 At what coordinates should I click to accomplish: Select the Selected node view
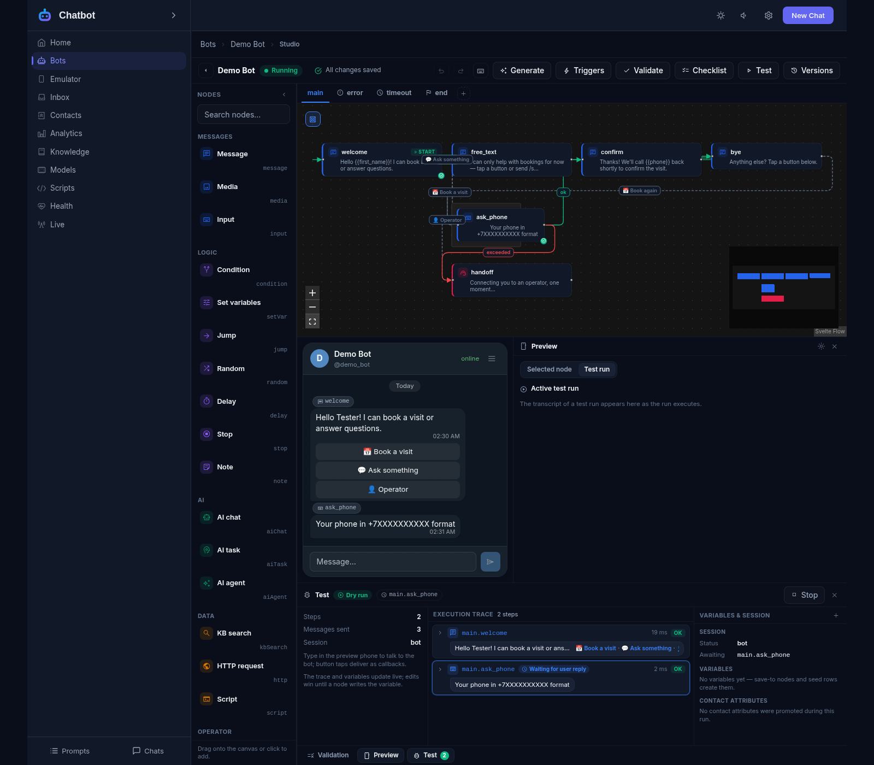coord(550,369)
